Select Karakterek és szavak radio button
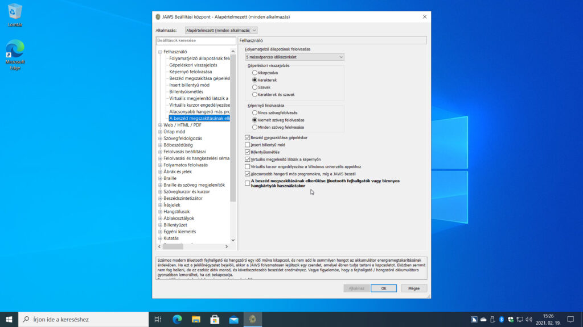This screenshot has width=583, height=327. [254, 95]
